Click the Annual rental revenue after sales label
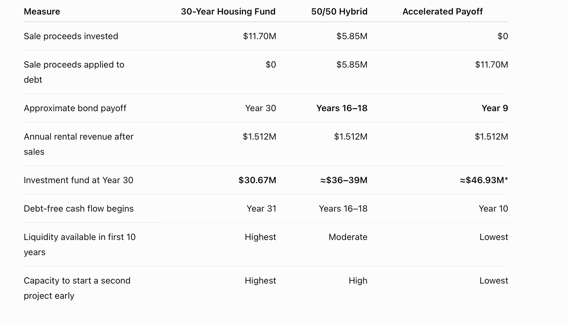Viewport: 568px width, 324px height. (79, 144)
